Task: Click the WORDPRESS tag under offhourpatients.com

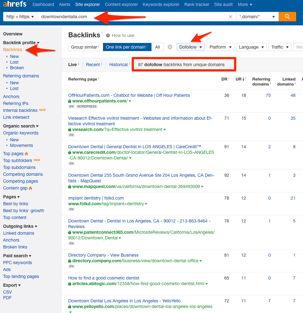Action: pyautogui.click(x=87, y=107)
